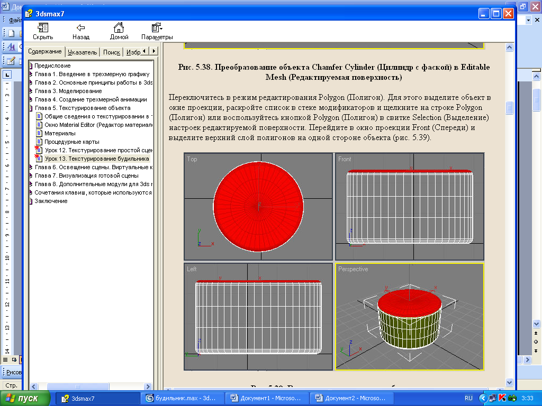Expand Глава 2. Основные принципы работы
The image size is (542, 406).
pos(93,82)
